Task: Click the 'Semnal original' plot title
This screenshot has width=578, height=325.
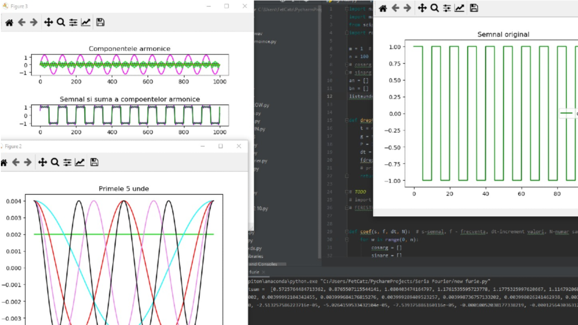Action: (503, 34)
